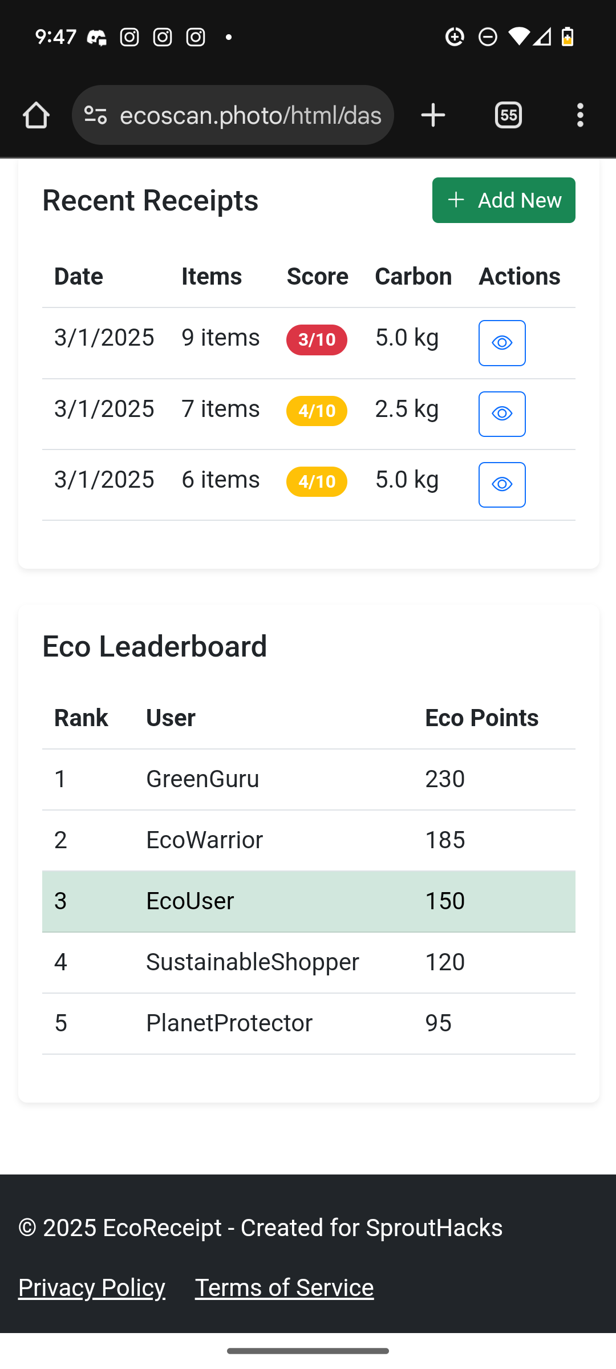
Task: Tap site connection info icon
Action: (x=95, y=116)
